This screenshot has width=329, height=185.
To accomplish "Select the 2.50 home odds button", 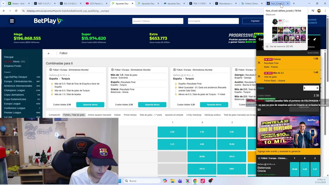I will 172,132.
